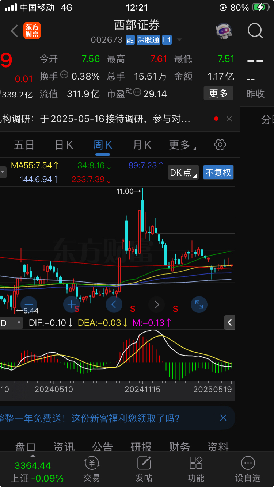Image resolution: width=274 pixels, height=487 pixels.
Task: Tap the 深股通 tag
Action: 148,40
